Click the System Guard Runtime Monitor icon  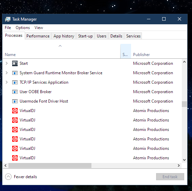tap(15, 73)
